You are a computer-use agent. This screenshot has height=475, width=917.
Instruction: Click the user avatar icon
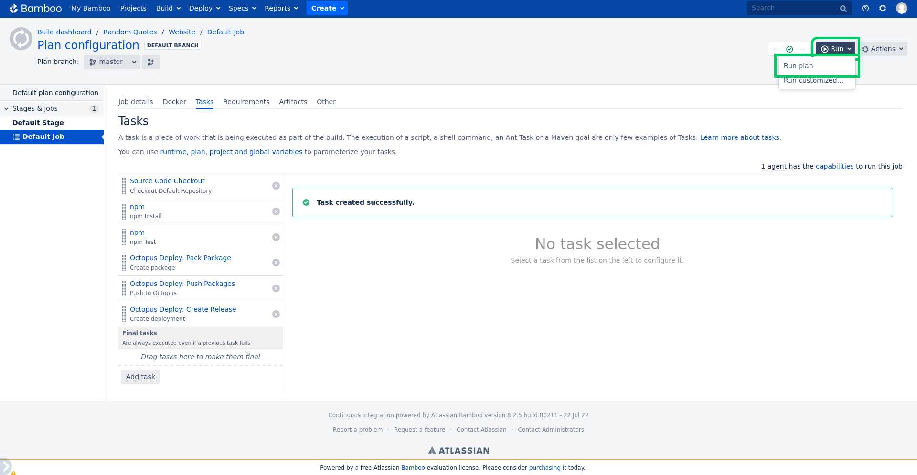click(902, 8)
